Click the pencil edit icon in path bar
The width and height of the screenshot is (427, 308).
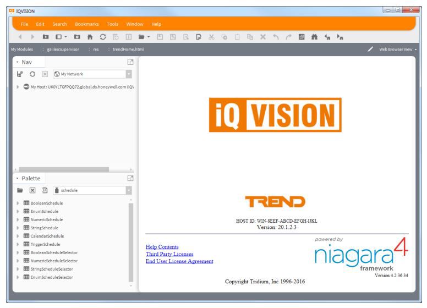[x=370, y=50]
